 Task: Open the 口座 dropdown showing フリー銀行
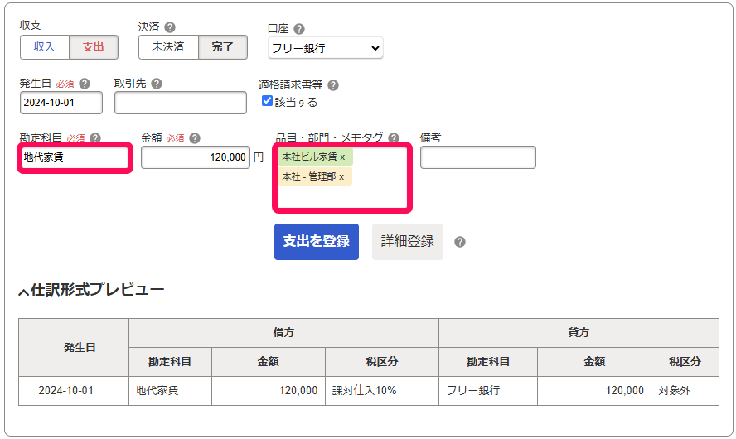point(325,48)
